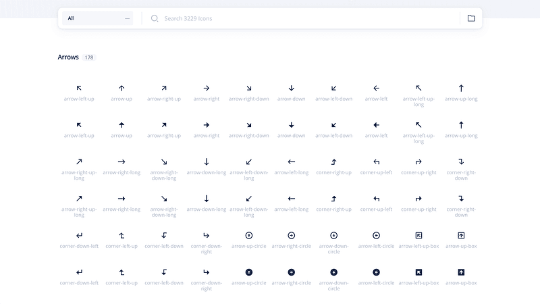Choose the thin-line corner-down-left icon
This screenshot has height=304, width=540.
pos(79,235)
